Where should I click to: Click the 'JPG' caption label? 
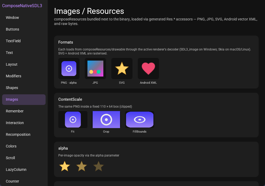95,83
